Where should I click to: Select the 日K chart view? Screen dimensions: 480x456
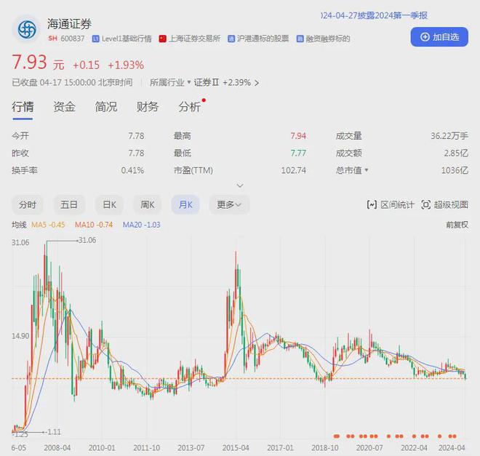[x=109, y=204]
